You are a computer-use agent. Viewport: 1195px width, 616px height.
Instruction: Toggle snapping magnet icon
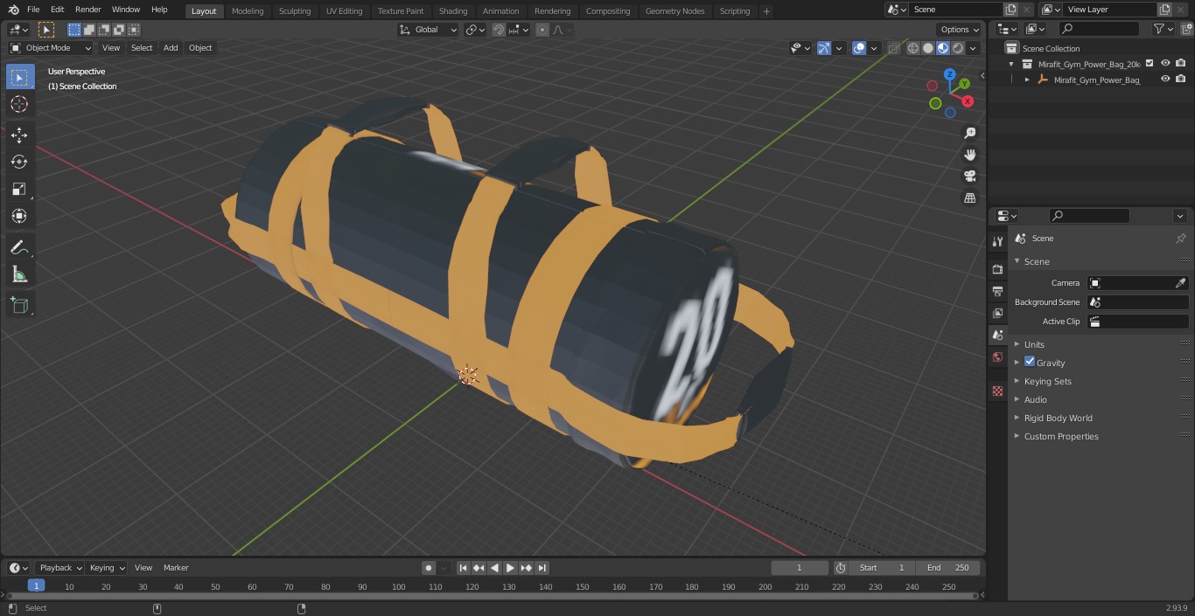click(499, 30)
